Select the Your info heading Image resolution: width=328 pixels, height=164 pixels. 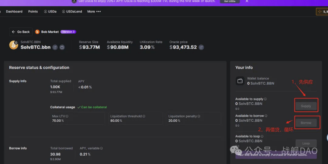pos(244,67)
